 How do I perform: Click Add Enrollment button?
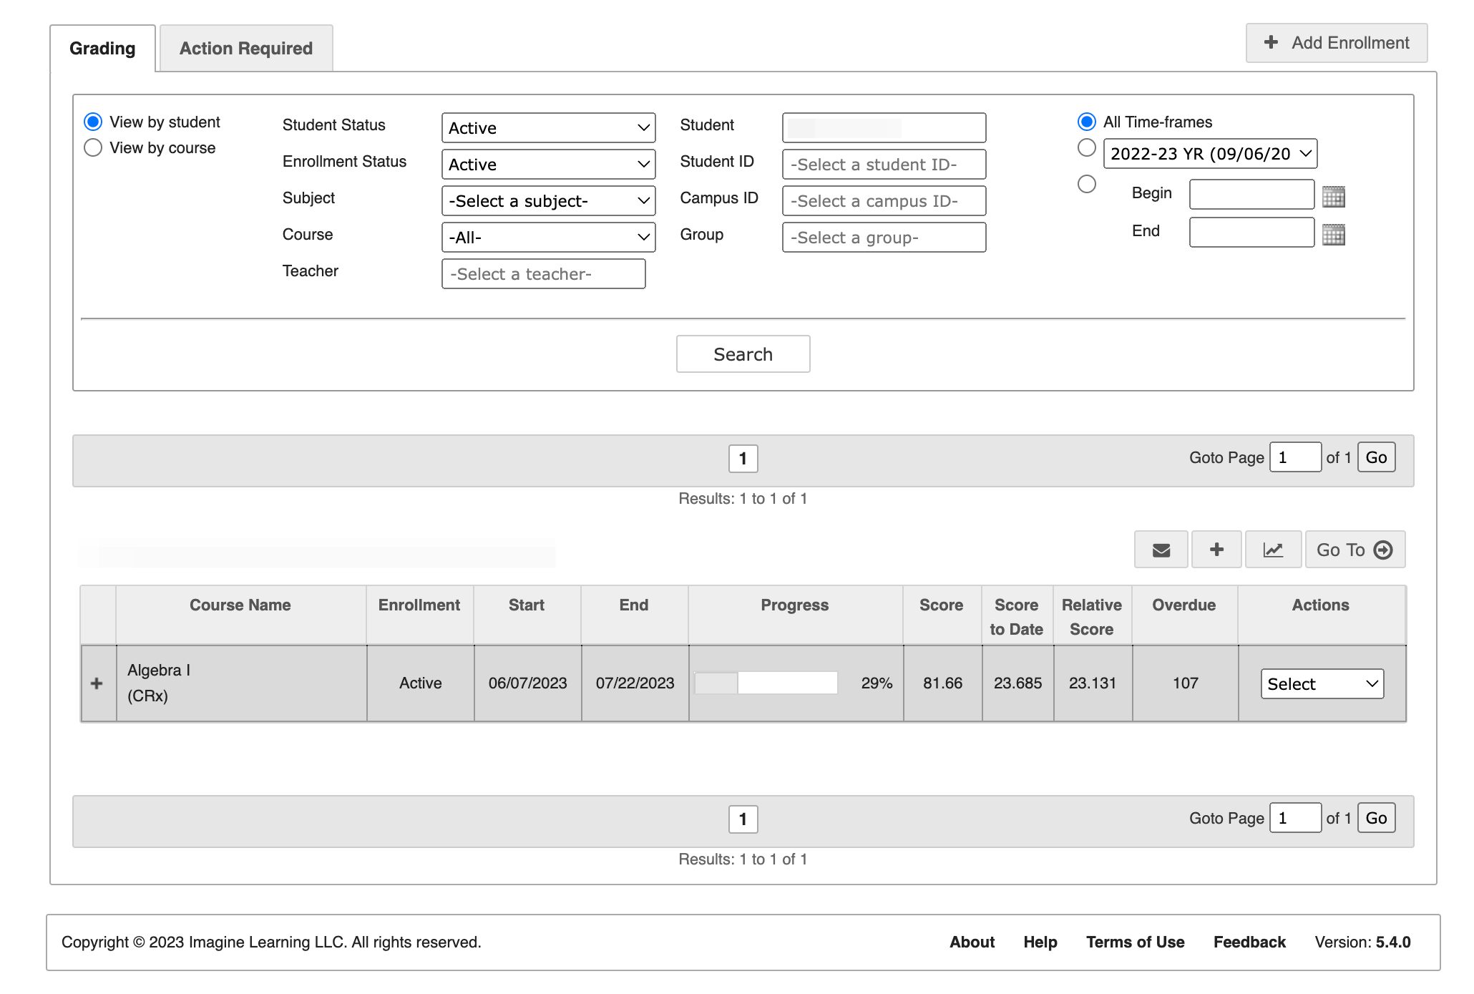coord(1337,43)
